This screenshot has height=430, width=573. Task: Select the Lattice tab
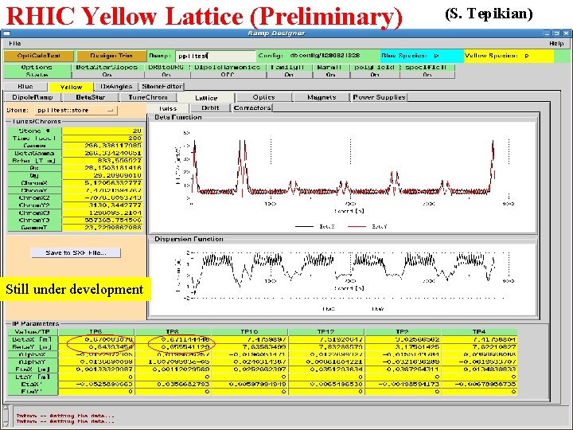[x=206, y=98]
